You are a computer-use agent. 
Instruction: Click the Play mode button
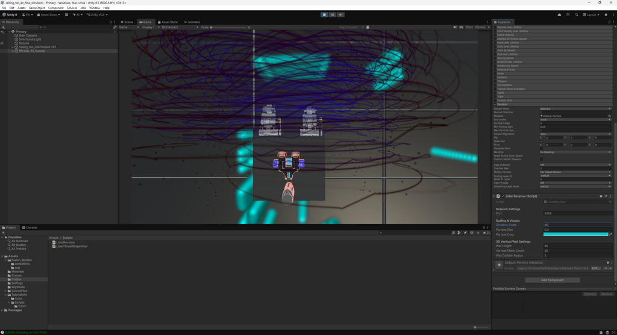(x=324, y=14)
